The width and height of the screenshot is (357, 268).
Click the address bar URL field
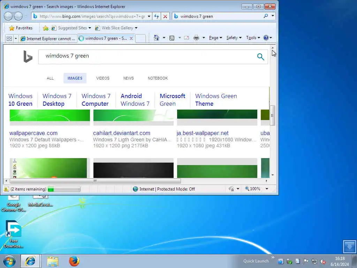(x=92, y=16)
